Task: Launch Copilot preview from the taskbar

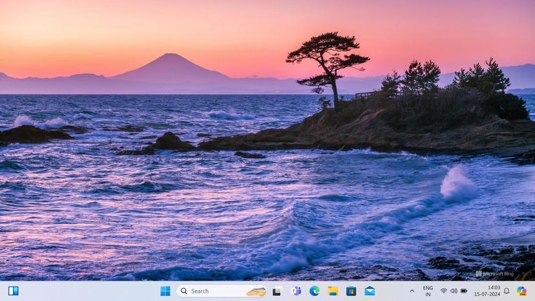Action: [x=521, y=291]
